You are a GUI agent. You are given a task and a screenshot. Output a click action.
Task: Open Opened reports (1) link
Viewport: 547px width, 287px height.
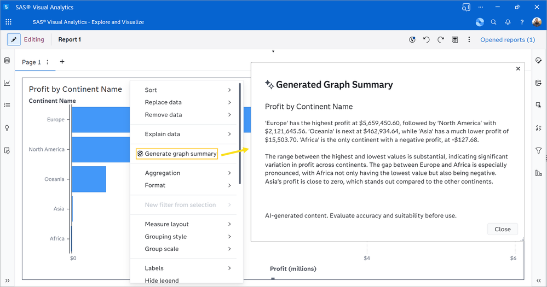pos(508,40)
